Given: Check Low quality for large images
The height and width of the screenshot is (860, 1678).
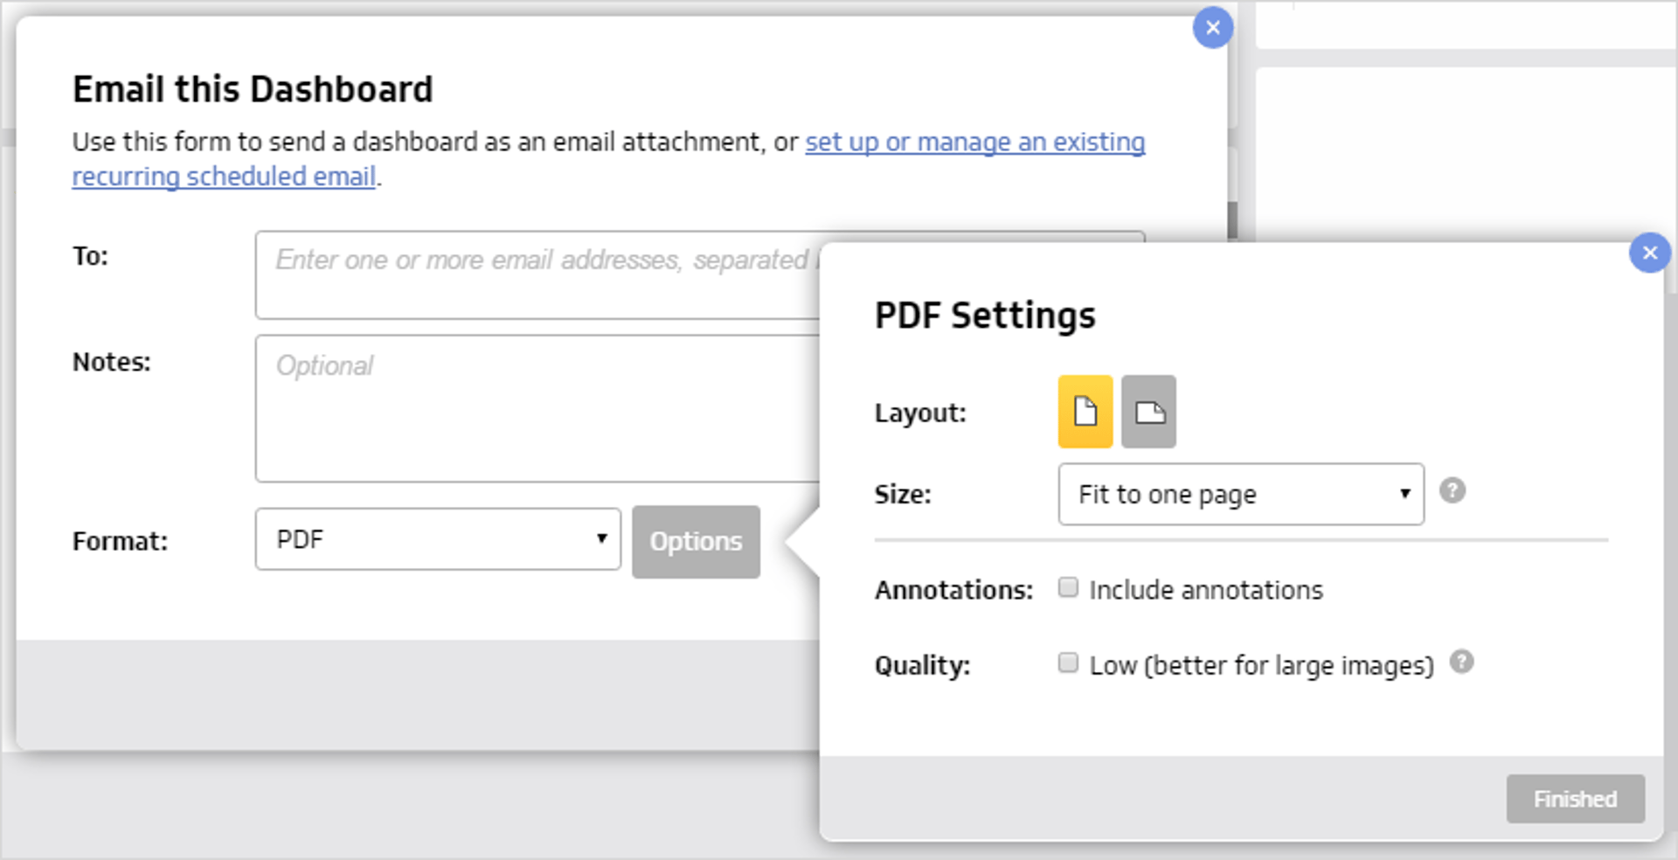Looking at the screenshot, I should (x=1067, y=663).
